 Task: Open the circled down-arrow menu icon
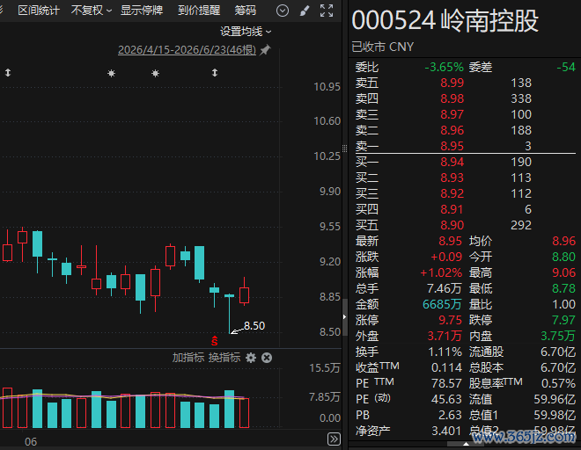pos(283,11)
